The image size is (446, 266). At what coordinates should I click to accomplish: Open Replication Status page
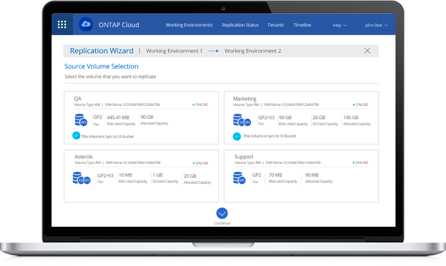click(x=240, y=25)
